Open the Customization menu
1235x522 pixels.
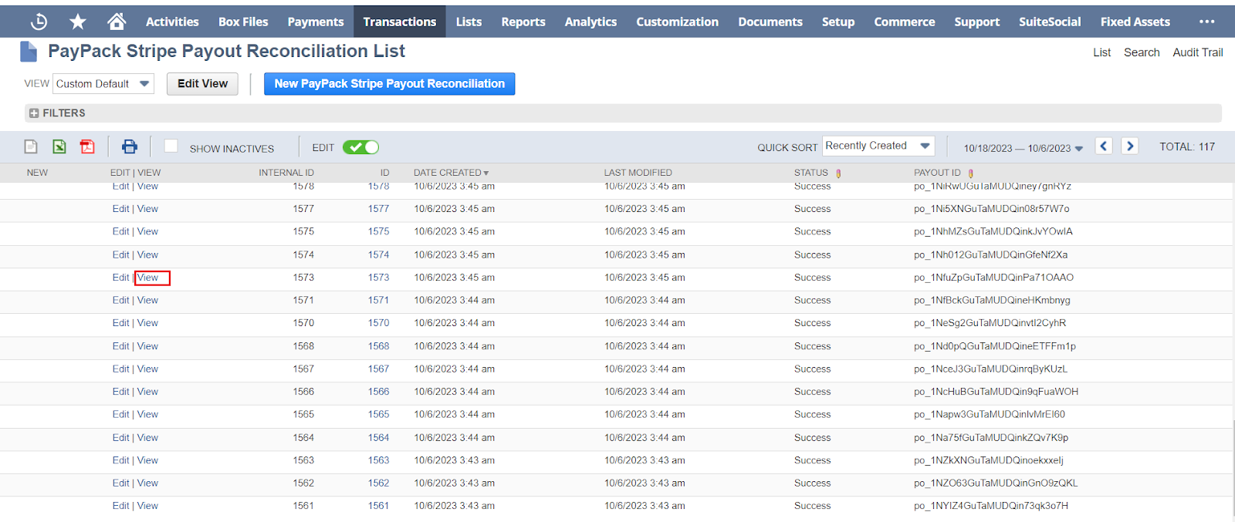click(x=677, y=22)
